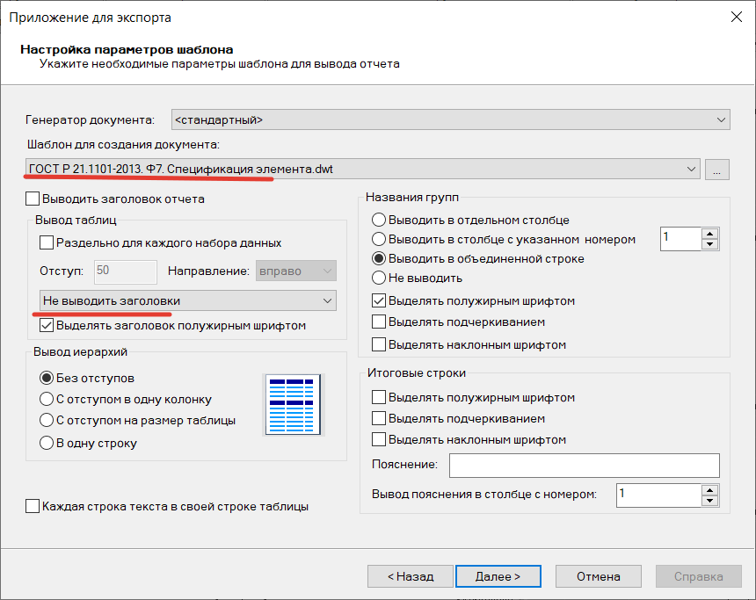The image size is (756, 600).
Task: Expand the document template dropdown list
Action: pos(692,169)
